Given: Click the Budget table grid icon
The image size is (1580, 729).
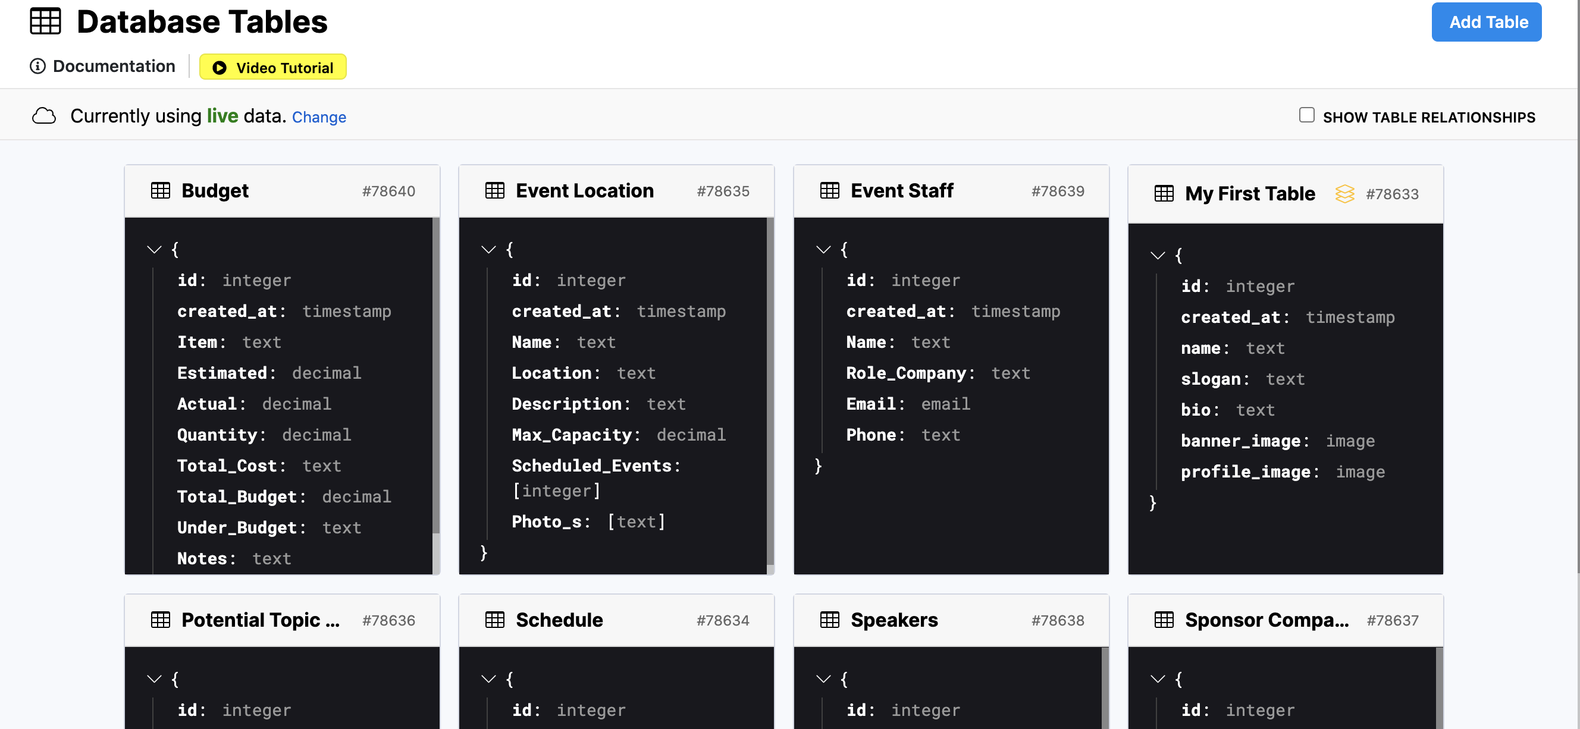Looking at the screenshot, I should coord(161,191).
